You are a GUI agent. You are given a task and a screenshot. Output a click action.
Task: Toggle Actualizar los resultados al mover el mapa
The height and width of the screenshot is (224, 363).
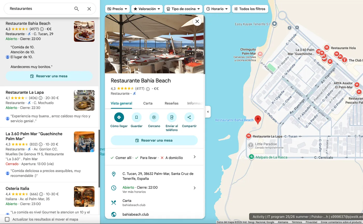(7, 219)
